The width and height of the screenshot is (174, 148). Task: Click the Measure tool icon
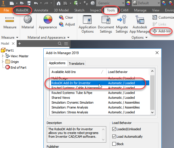(10, 20)
